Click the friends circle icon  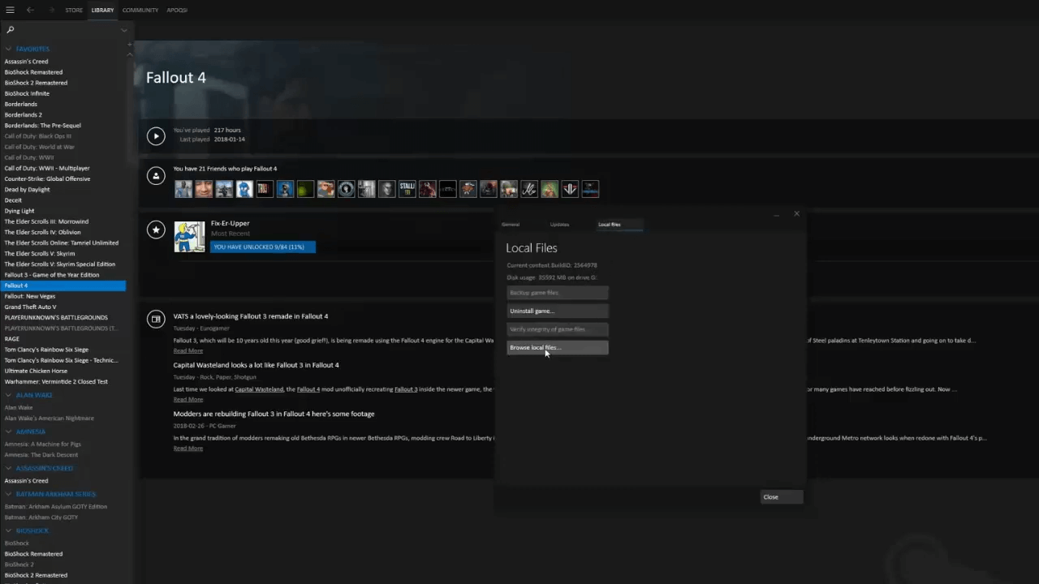pyautogui.click(x=156, y=175)
